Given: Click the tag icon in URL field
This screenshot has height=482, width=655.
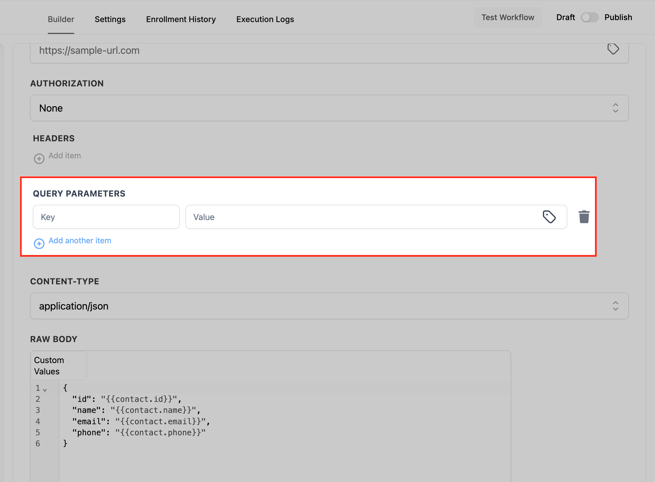Looking at the screenshot, I should click(613, 49).
